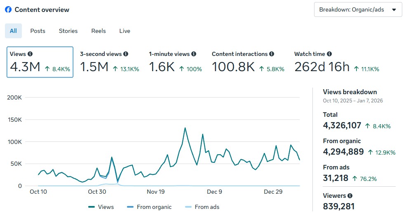Click the Views legend color swatch
406x213 pixels.
click(92, 207)
